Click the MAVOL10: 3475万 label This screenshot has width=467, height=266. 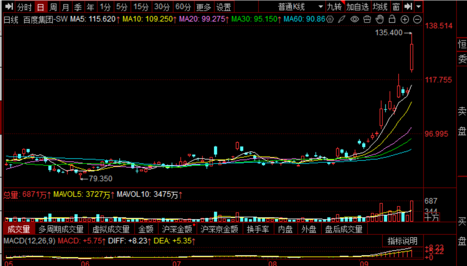pos(149,195)
